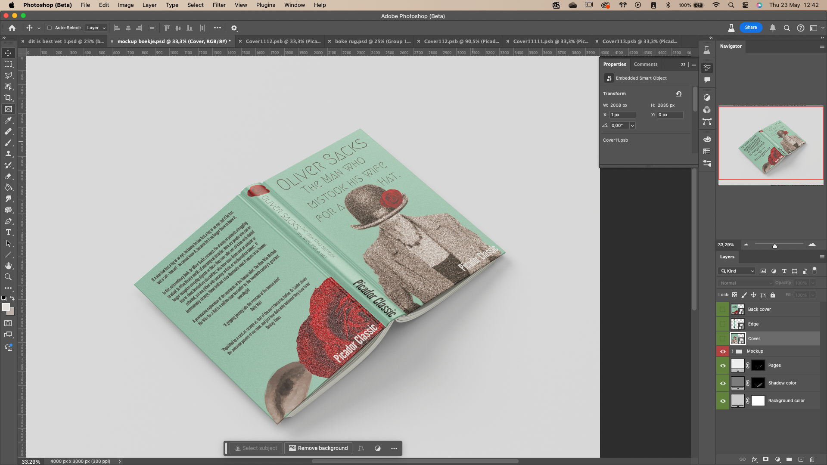Click the blue Share button
827x465 pixels.
pos(751,28)
